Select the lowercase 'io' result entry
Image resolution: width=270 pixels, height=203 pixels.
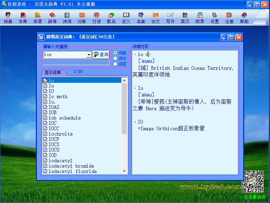82,80
